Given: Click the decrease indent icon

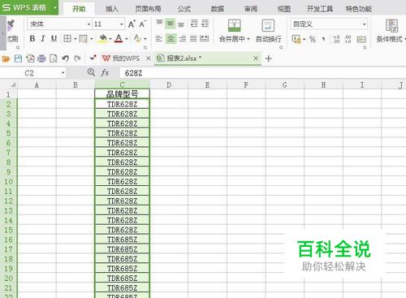Looking at the screenshot, I should [x=194, y=24].
